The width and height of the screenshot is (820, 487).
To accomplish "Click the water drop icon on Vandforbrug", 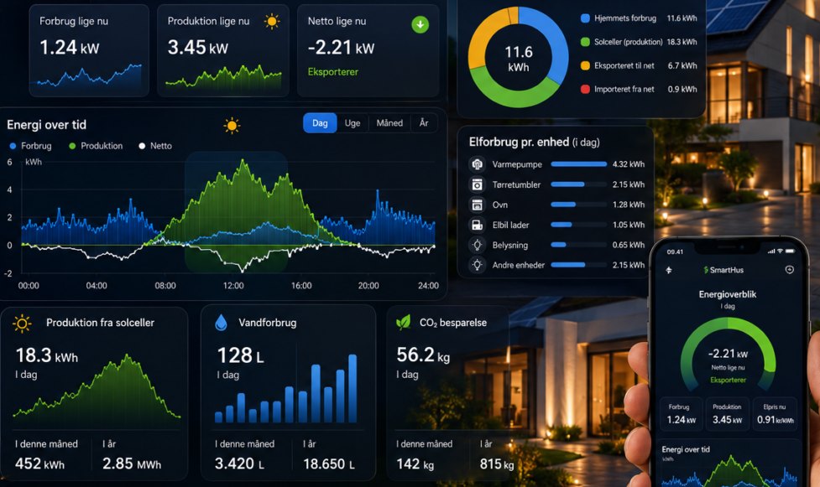I will tap(222, 323).
